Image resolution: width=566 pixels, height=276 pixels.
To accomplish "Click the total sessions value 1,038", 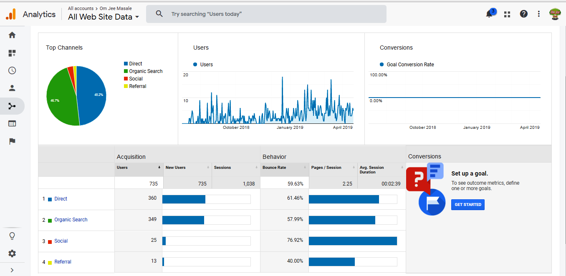I will point(248,183).
